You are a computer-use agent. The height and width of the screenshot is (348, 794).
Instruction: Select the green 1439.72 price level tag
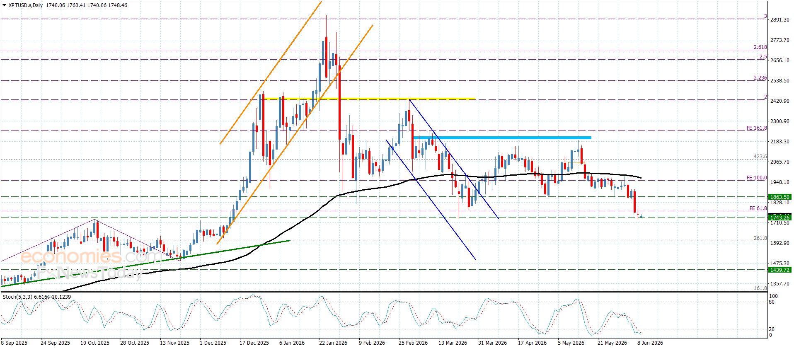coord(779,270)
